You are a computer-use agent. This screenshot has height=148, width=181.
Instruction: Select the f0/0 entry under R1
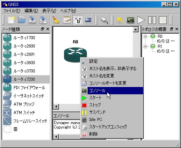166,51
